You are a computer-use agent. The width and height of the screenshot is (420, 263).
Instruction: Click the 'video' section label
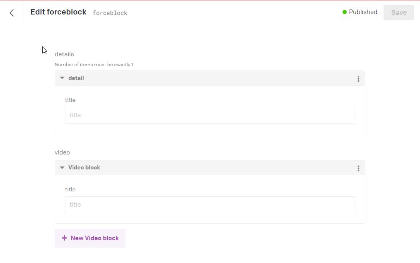[62, 152]
